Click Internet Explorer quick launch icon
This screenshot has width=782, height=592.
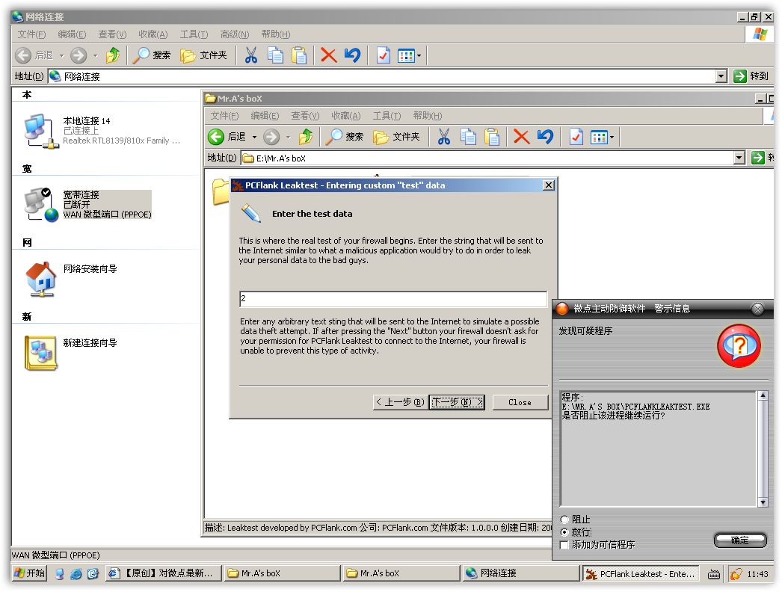point(76,574)
